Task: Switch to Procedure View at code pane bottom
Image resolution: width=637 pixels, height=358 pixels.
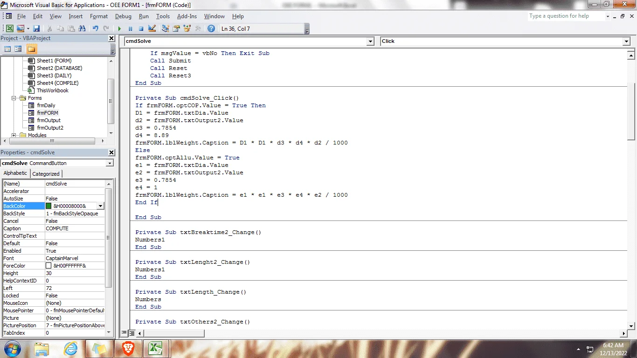Action: tap(124, 333)
